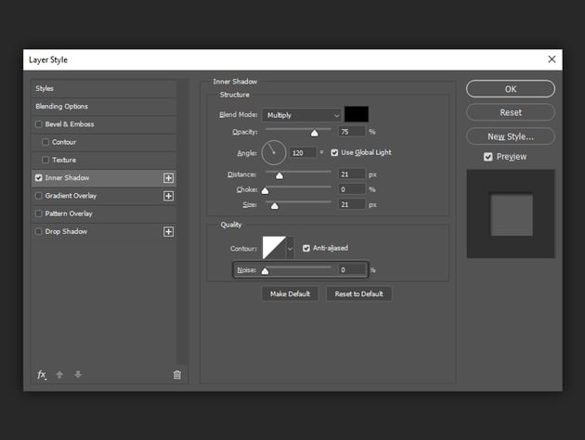The width and height of the screenshot is (585, 440).
Task: Open the fx add layer style menu
Action: click(x=42, y=374)
